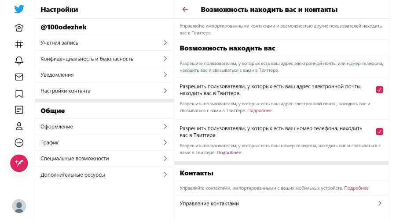Image resolution: width=396 pixels, height=220 pixels.
Task: Open the More circle icon
Action: tap(19, 142)
